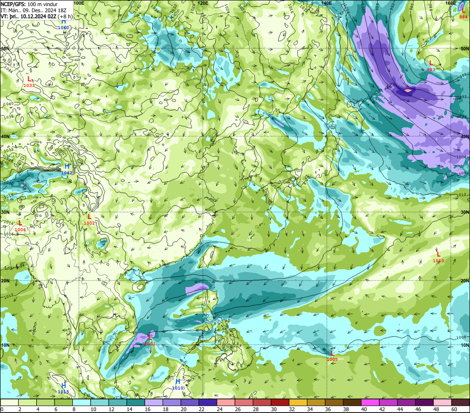The width and height of the screenshot is (470, 413).
Task: Pick the light cyan 8–10 legend swatch
Action: 81,402
